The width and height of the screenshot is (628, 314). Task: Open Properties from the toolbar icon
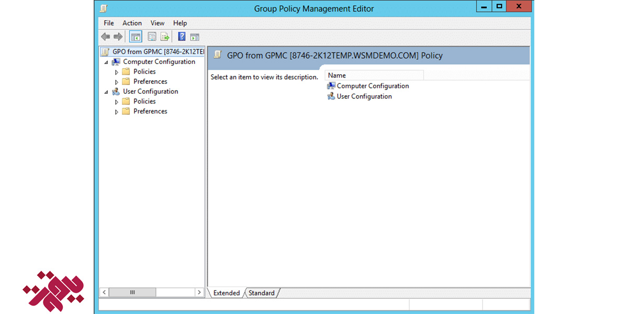[x=152, y=37]
